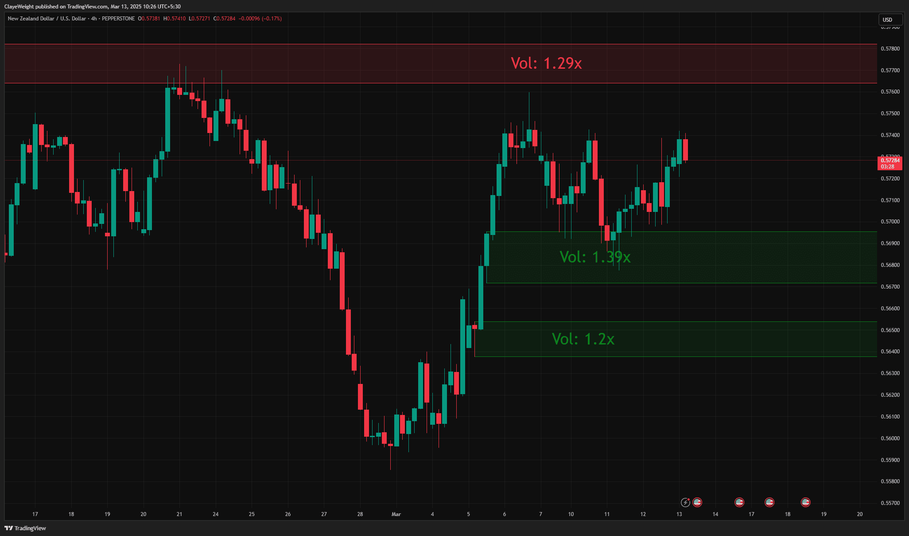The width and height of the screenshot is (909, 536).
Task: Select the green zone labeled Vol: 1.39x
Action: 594,257
